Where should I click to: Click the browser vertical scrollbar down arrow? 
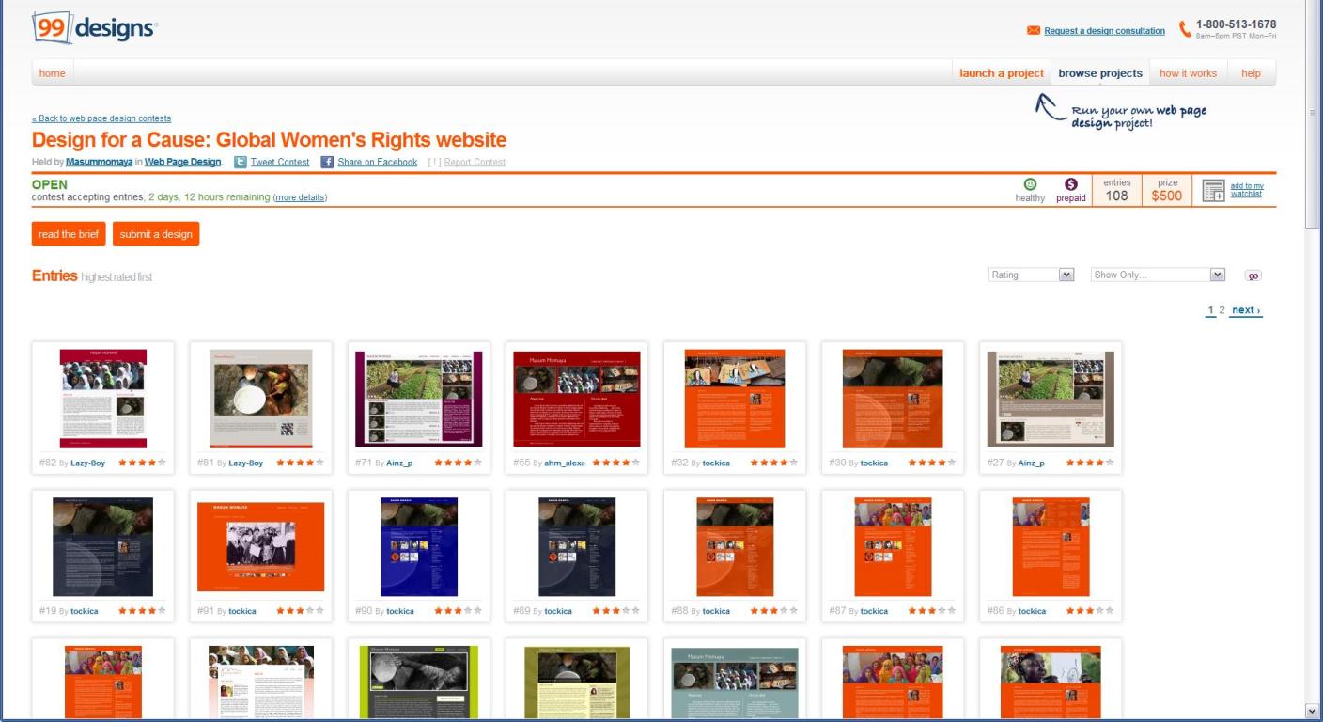(x=1314, y=712)
